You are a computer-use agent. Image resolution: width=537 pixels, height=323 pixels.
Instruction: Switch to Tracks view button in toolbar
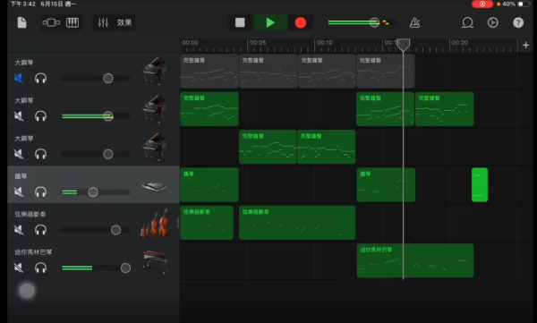[51, 23]
